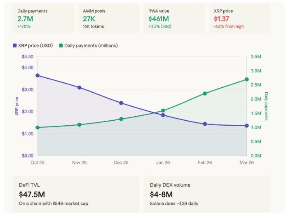This screenshot has height=213, width=288.
Task: Click the rotated Daily payments right axis title
Action: [x=266, y=106]
